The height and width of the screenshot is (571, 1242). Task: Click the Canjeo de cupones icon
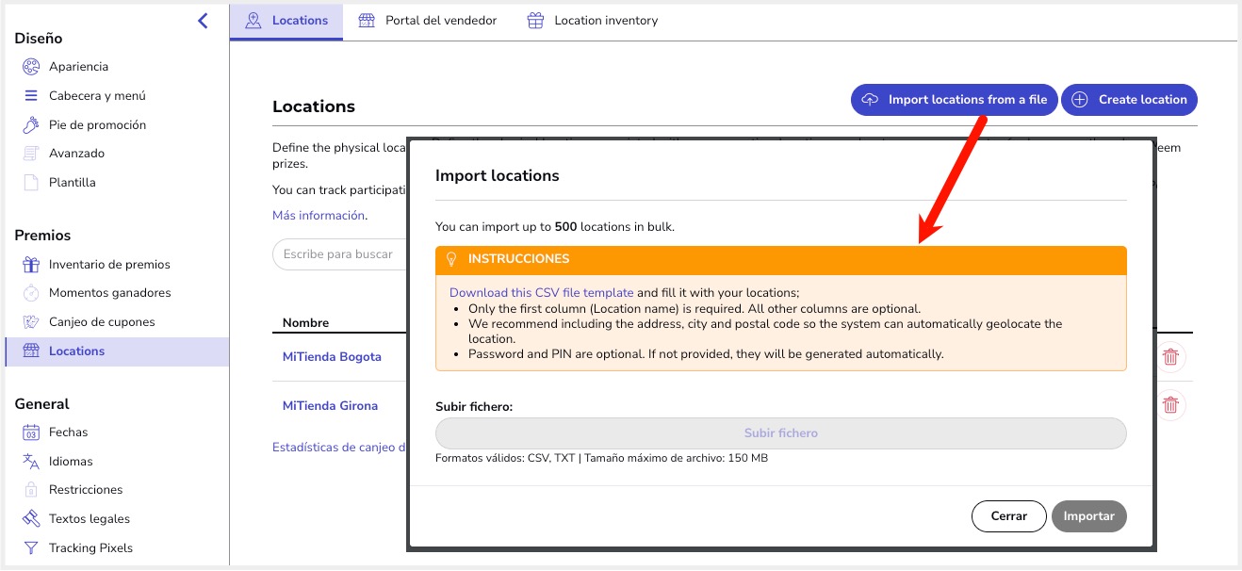(31, 322)
